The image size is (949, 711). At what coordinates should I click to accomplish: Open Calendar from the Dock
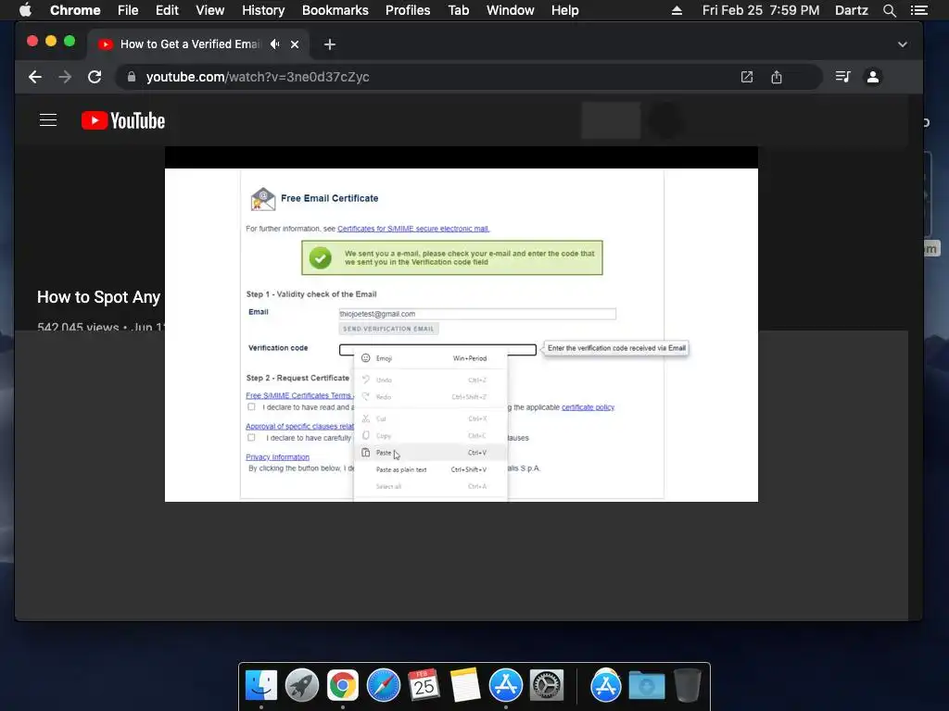click(424, 686)
